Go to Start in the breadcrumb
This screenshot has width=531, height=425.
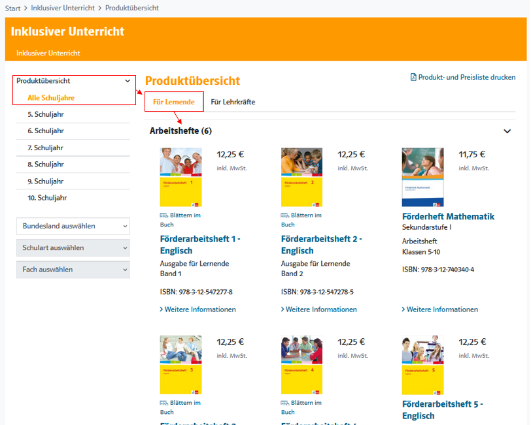[12, 8]
